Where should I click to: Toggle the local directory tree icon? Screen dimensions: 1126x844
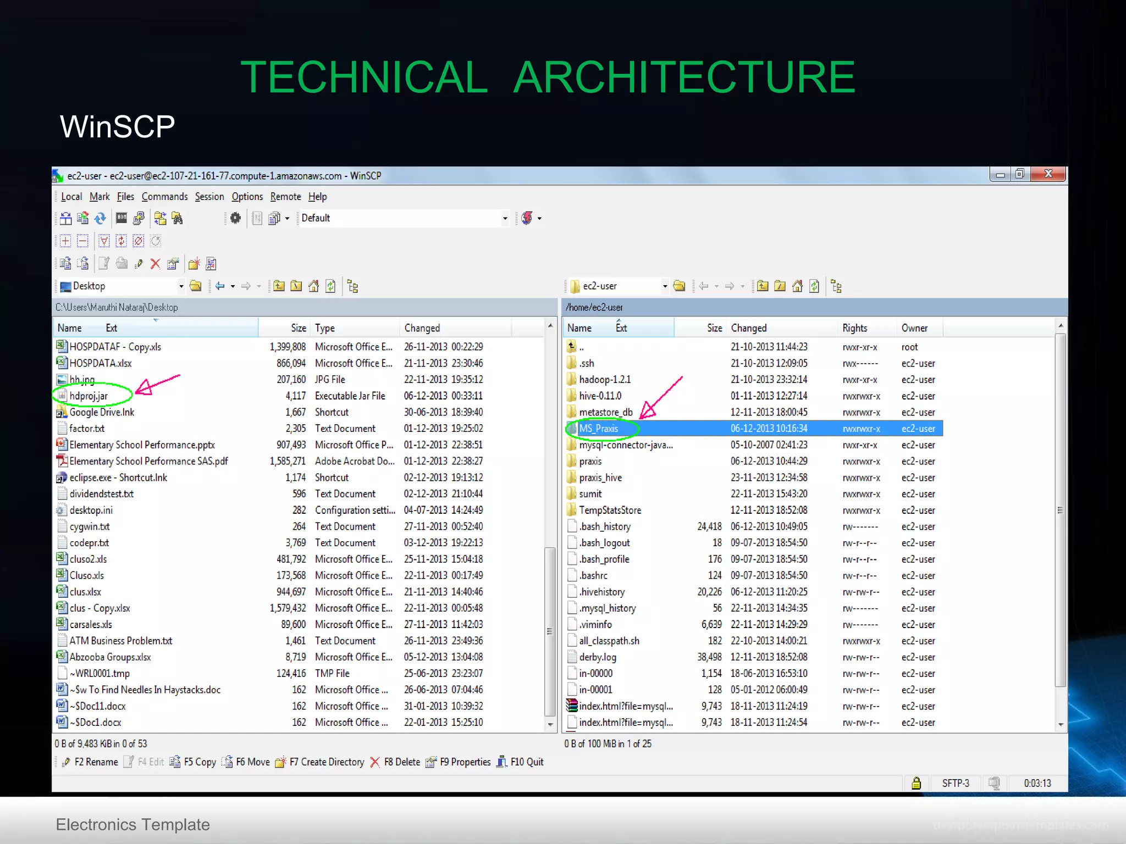click(353, 286)
